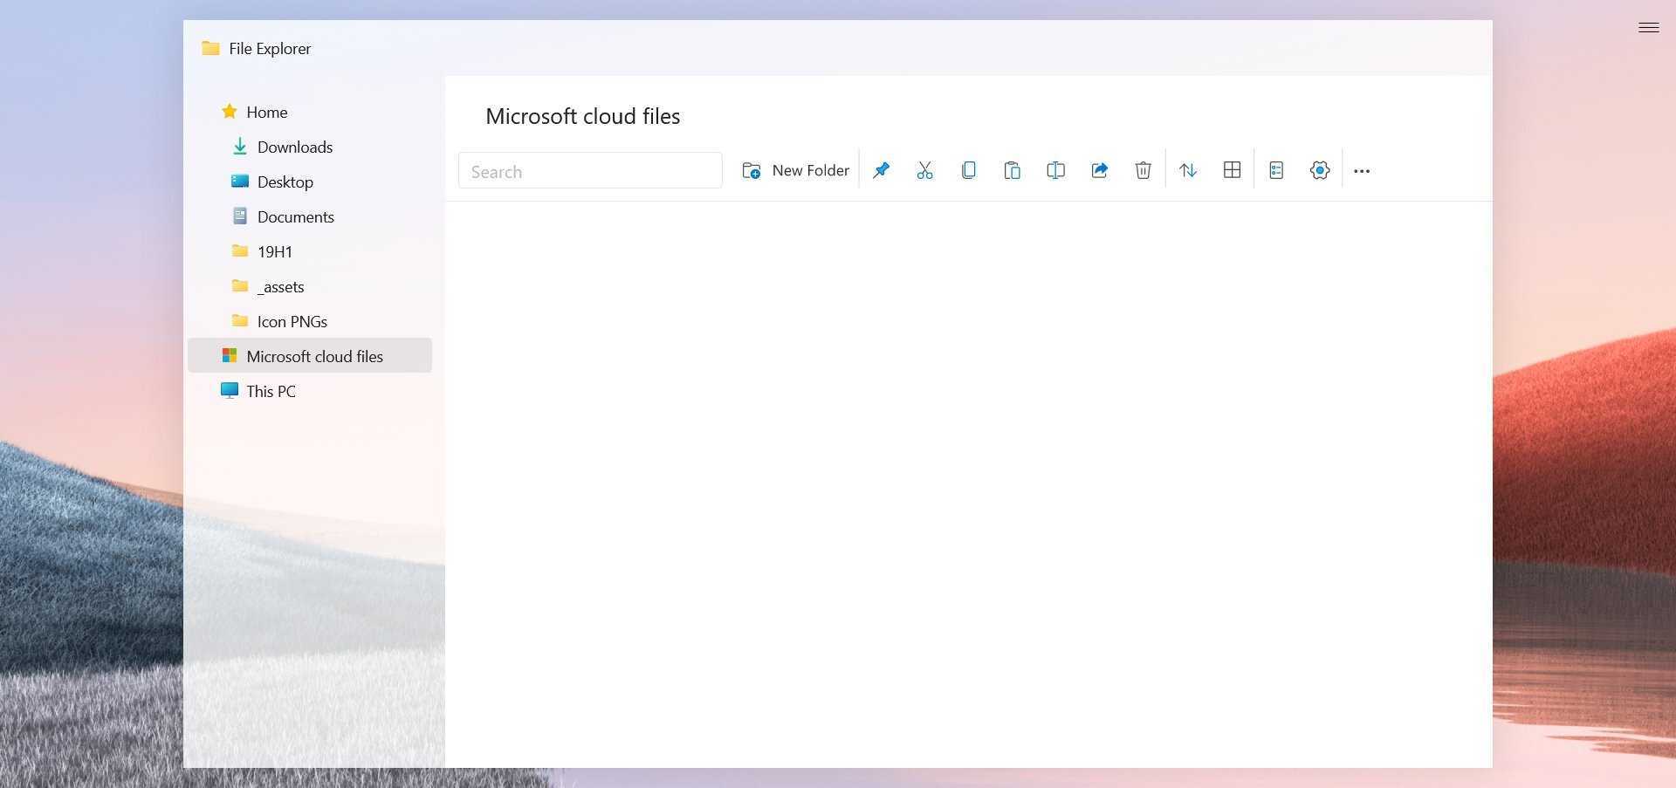Click the File Explorer folder icon in title bar
The height and width of the screenshot is (788, 1676).
pos(210,48)
